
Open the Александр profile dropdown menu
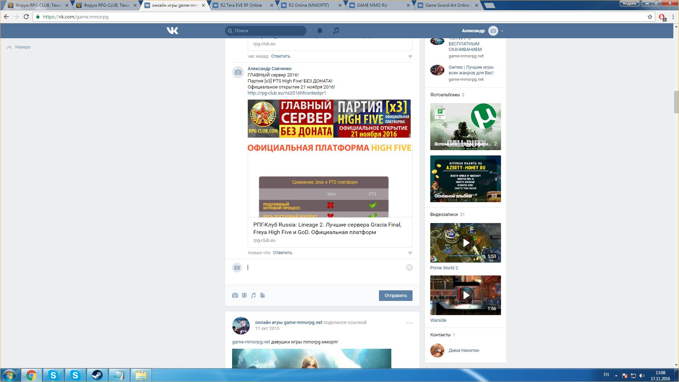pos(482,31)
